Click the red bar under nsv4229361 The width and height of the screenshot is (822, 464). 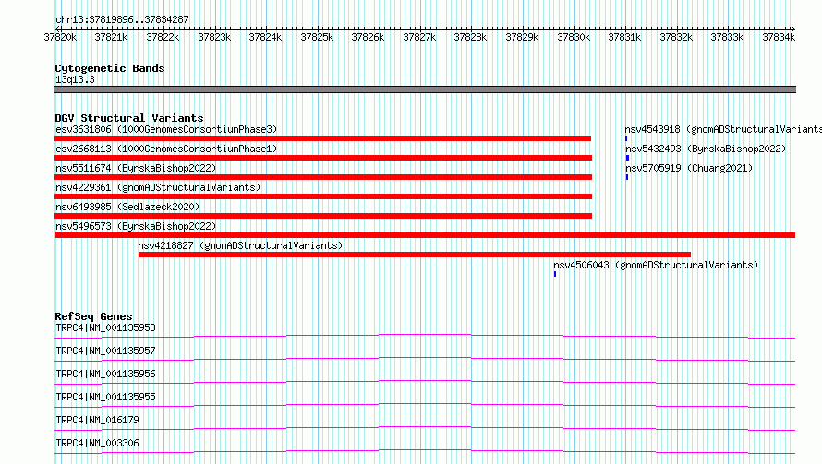click(x=323, y=196)
